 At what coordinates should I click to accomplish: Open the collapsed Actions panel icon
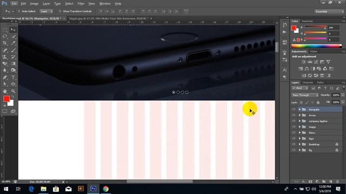tap(285, 32)
